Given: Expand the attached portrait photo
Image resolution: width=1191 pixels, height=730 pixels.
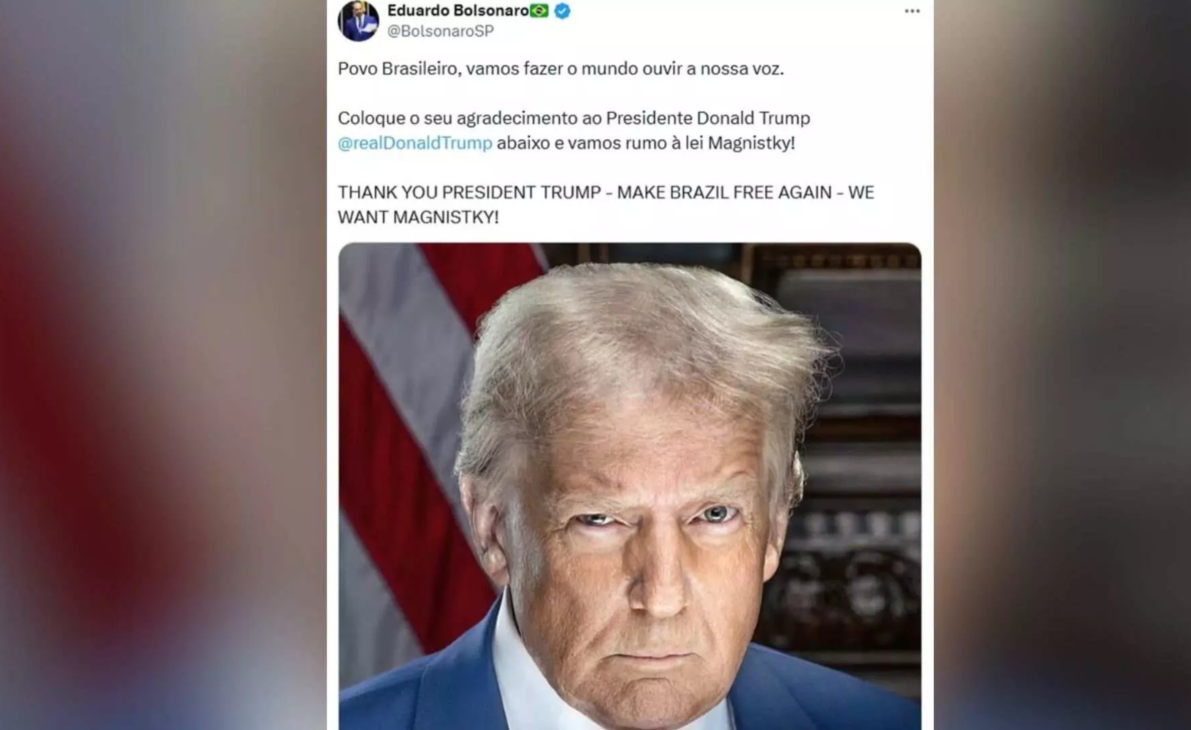Looking at the screenshot, I should coord(630,486).
